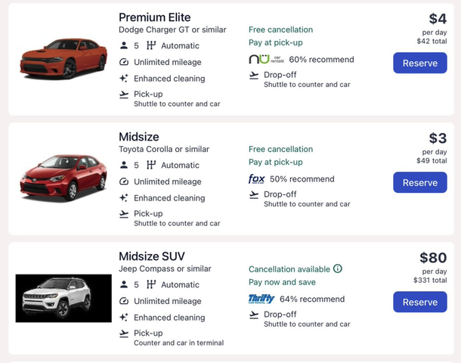
Task: Open the orange Dodge Charger image
Action: (63, 59)
